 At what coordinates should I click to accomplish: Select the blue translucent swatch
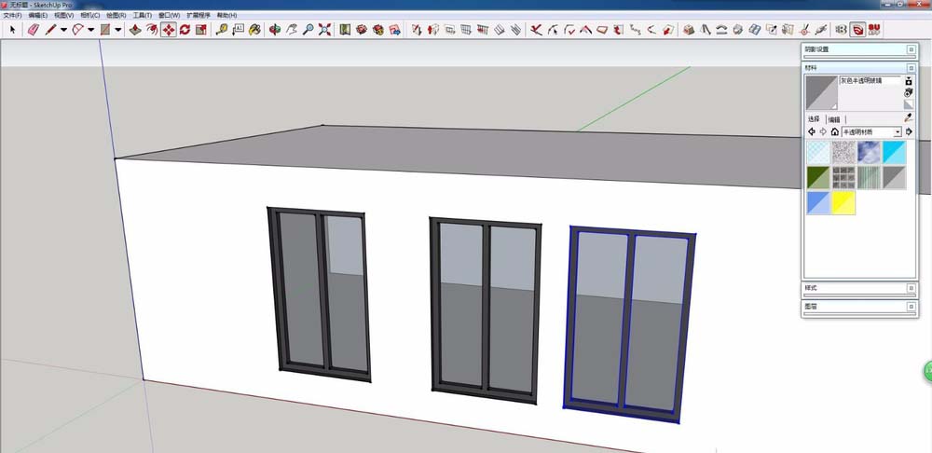pyautogui.click(x=818, y=202)
